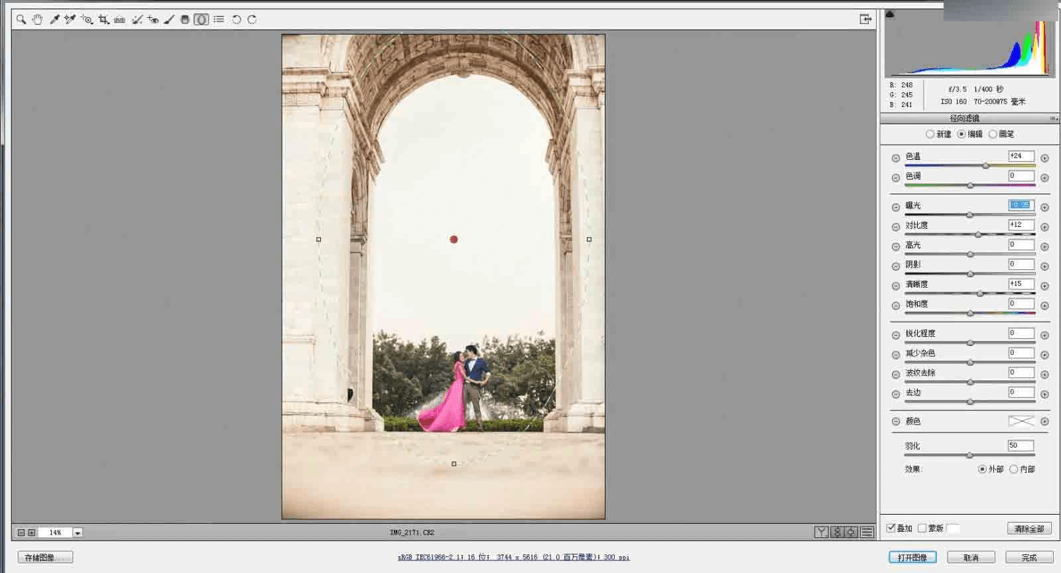This screenshot has height=573, width=1061.
Task: Decrease 曝光 with its minus button
Action: [896, 208]
